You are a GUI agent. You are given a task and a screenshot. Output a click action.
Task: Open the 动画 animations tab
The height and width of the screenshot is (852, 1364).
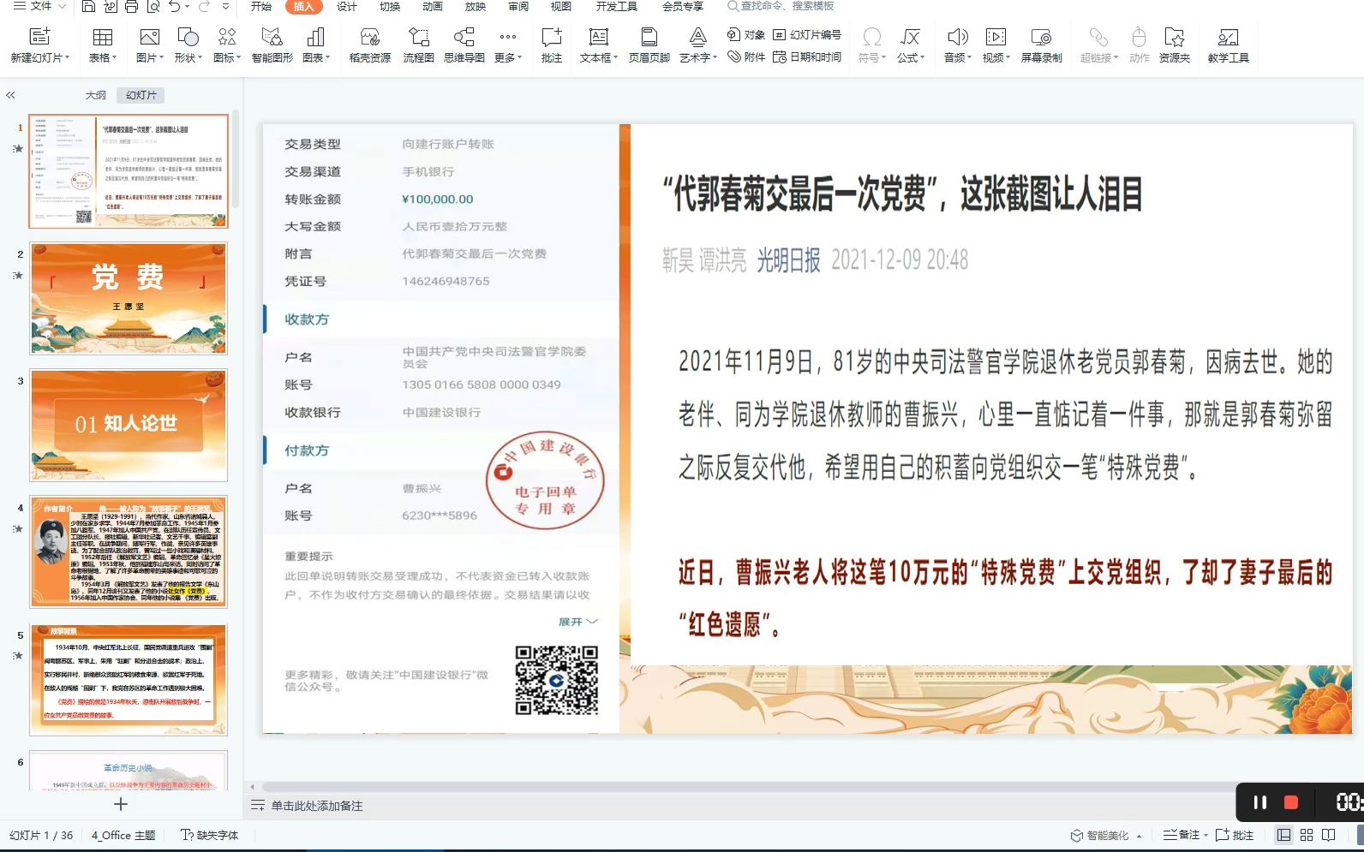pos(433,6)
